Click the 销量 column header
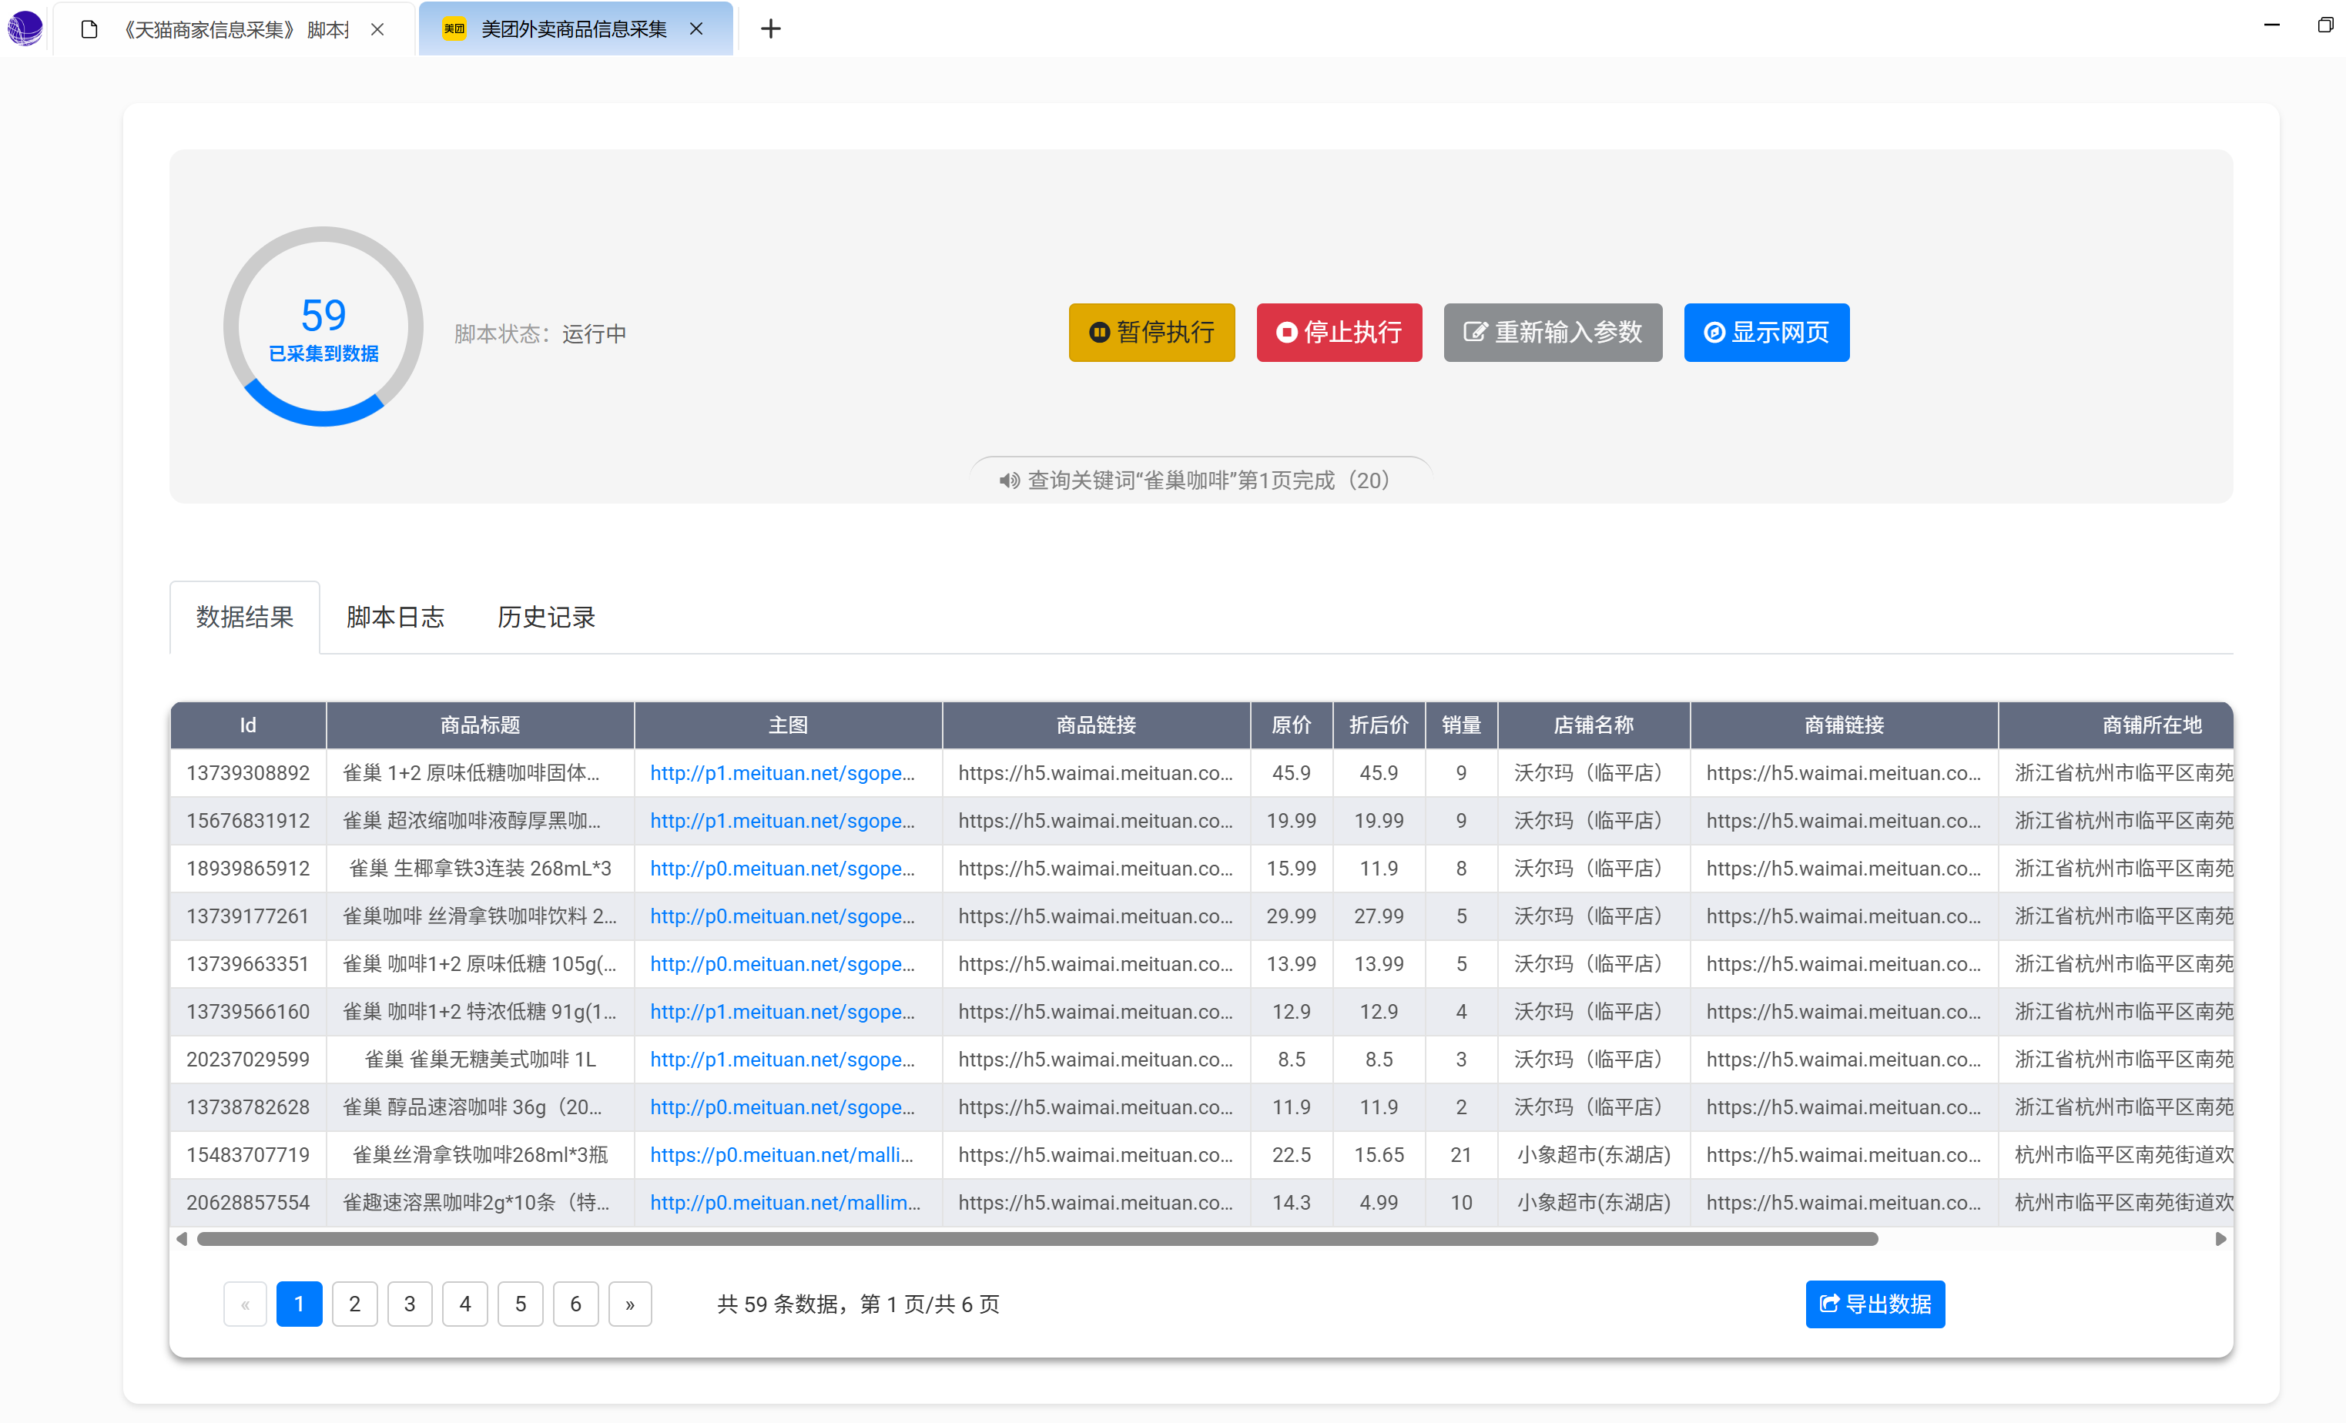This screenshot has height=1423, width=2346. pos(1460,725)
